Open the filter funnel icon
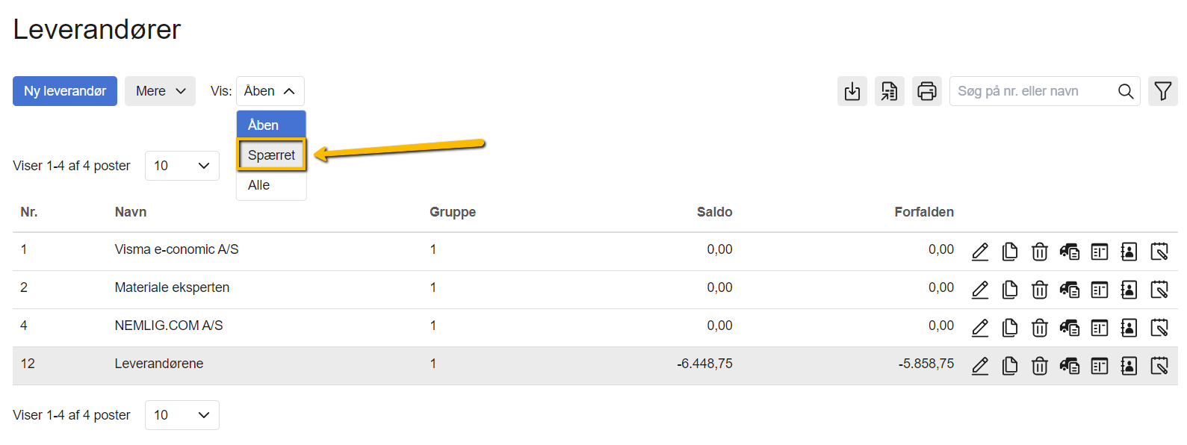The height and width of the screenshot is (445, 1187). [1163, 91]
